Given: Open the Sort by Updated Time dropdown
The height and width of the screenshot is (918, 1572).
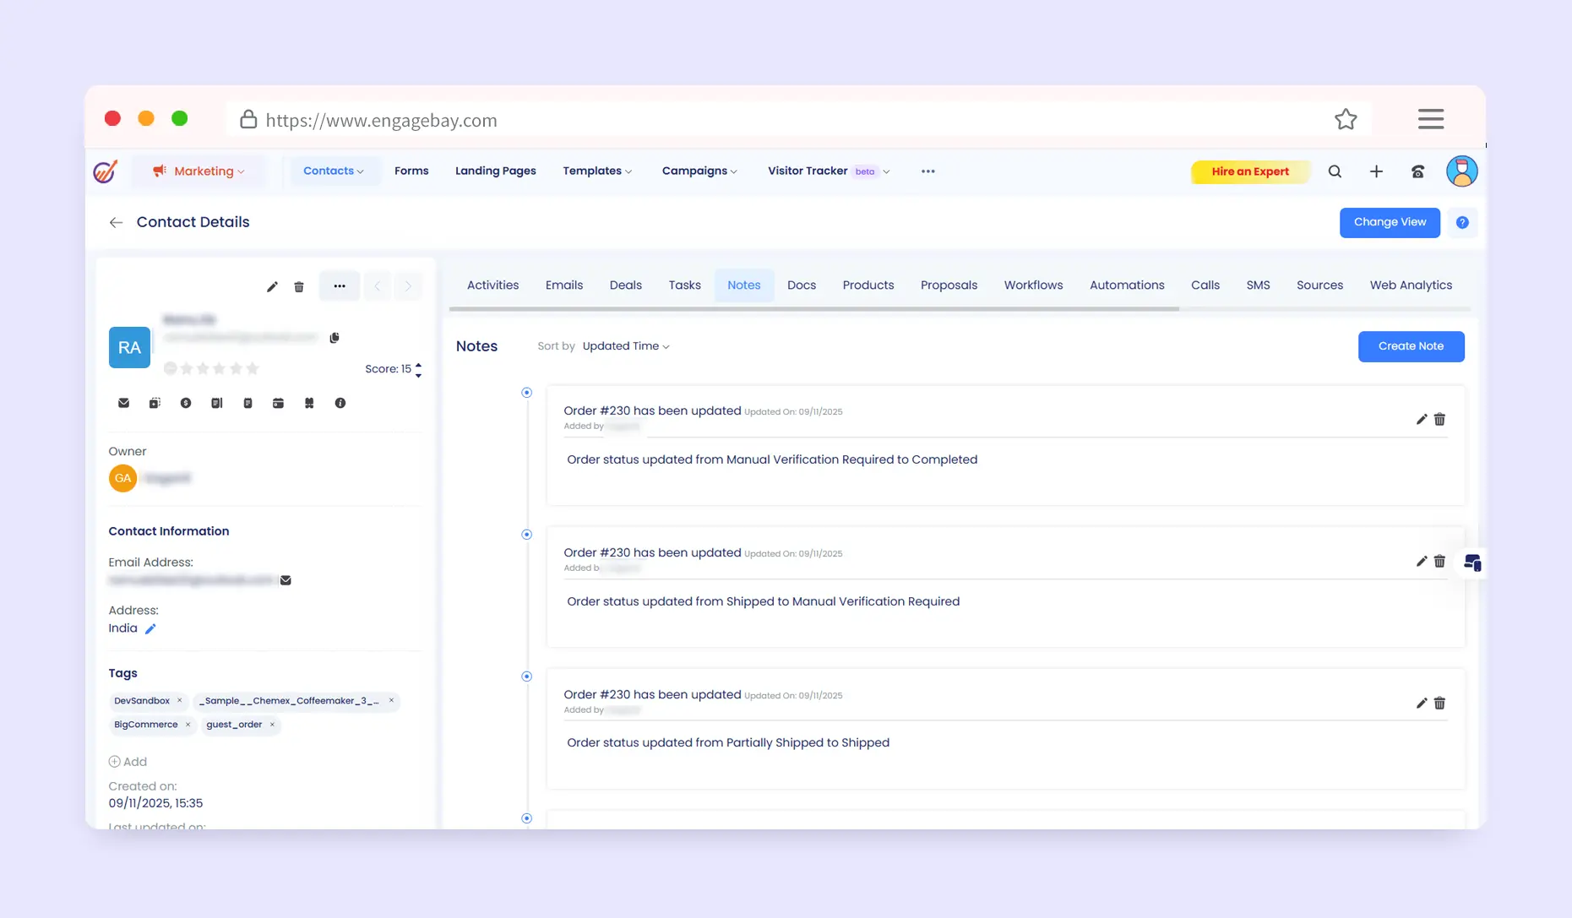Looking at the screenshot, I should coord(625,346).
